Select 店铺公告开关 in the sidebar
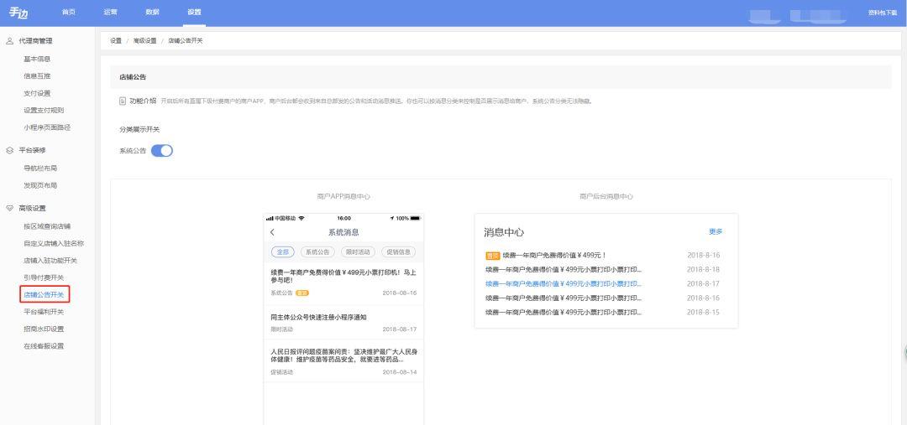The image size is (907, 425). point(45,294)
